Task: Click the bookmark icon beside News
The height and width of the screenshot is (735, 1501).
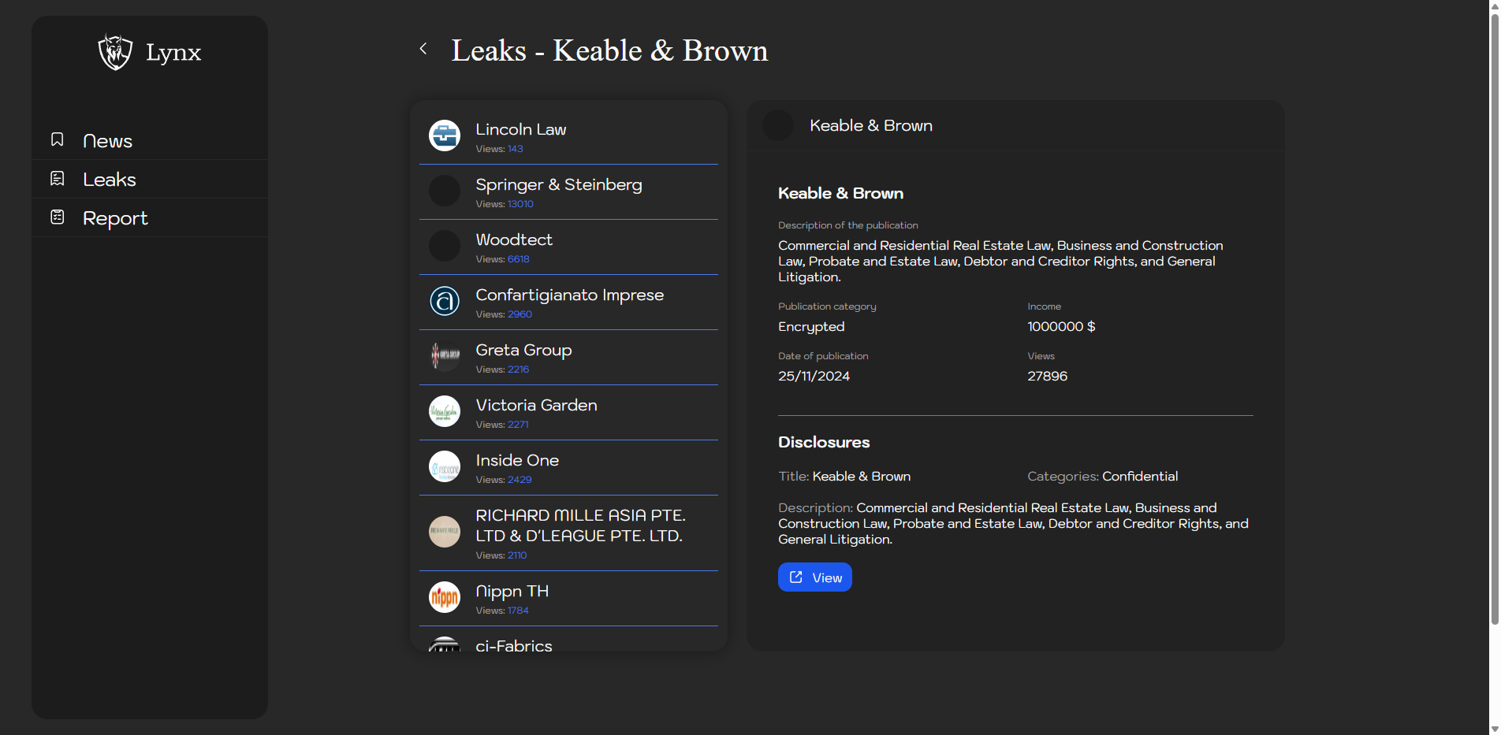Action: [58, 139]
